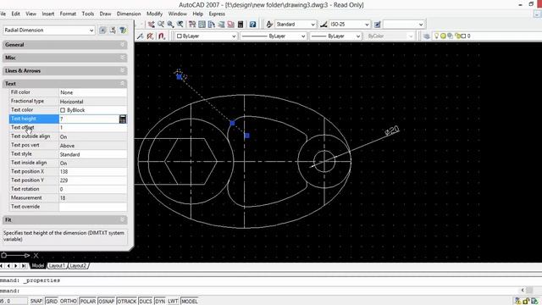
Task: Open the DesignCenter toolbar icon
Action: (202, 25)
